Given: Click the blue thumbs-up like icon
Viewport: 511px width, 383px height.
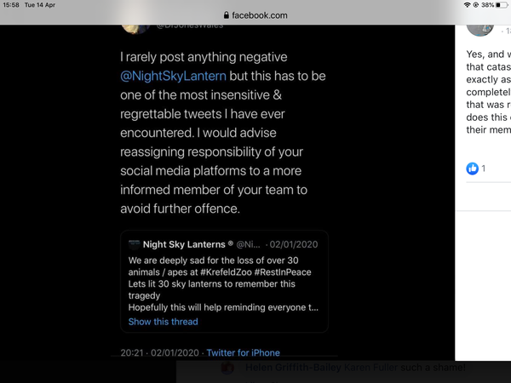Looking at the screenshot, I should pyautogui.click(x=472, y=169).
